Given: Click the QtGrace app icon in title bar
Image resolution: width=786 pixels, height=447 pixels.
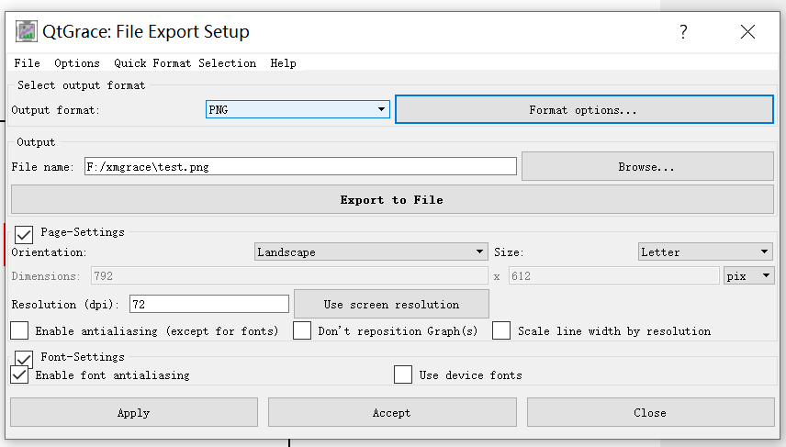Looking at the screenshot, I should coord(26,32).
